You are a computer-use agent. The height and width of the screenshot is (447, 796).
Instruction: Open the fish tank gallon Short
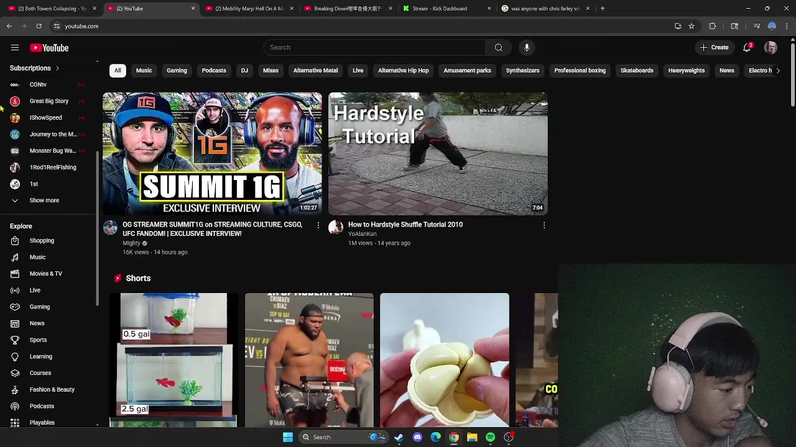click(174, 360)
